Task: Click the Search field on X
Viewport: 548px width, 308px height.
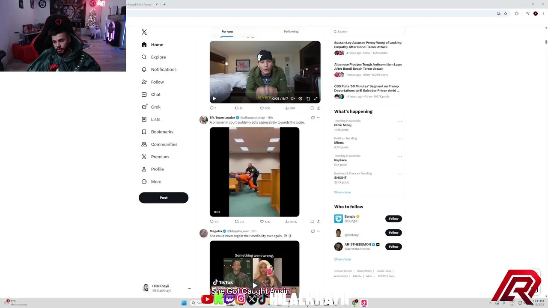Action: 368,32
